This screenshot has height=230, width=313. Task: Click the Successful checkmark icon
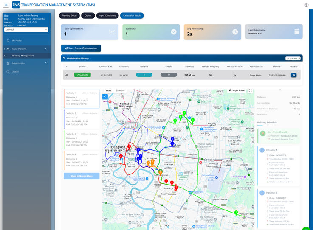point(174,32)
